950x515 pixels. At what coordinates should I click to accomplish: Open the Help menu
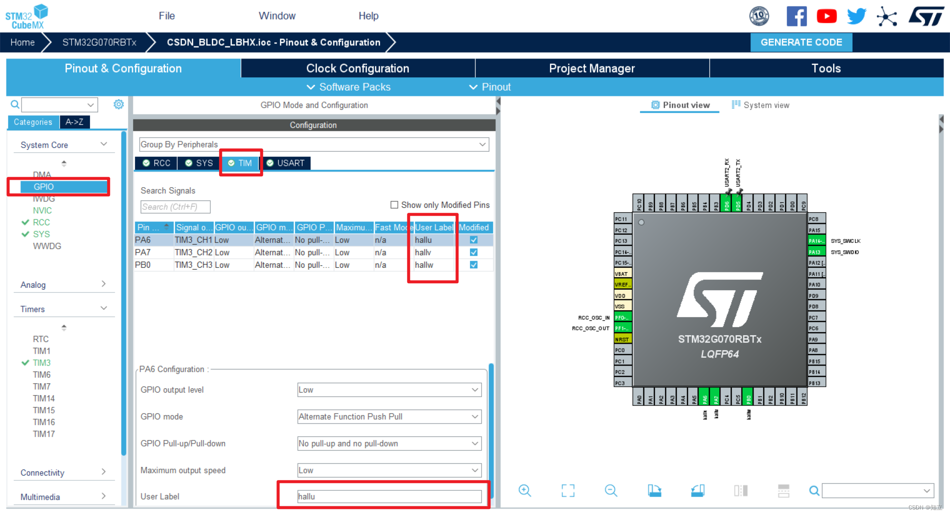point(368,16)
